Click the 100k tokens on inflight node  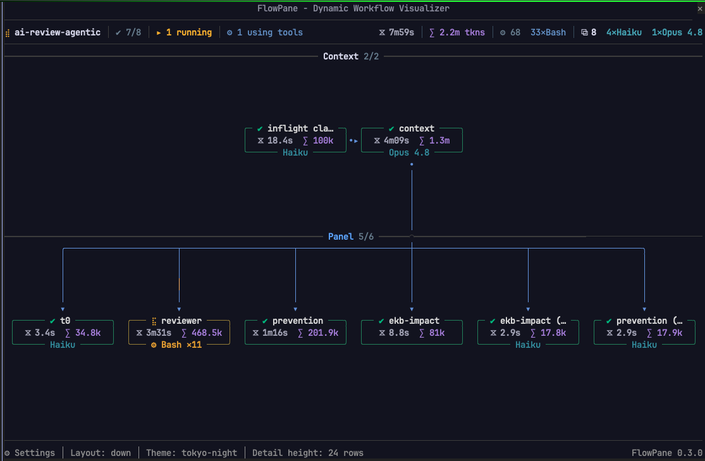(323, 140)
